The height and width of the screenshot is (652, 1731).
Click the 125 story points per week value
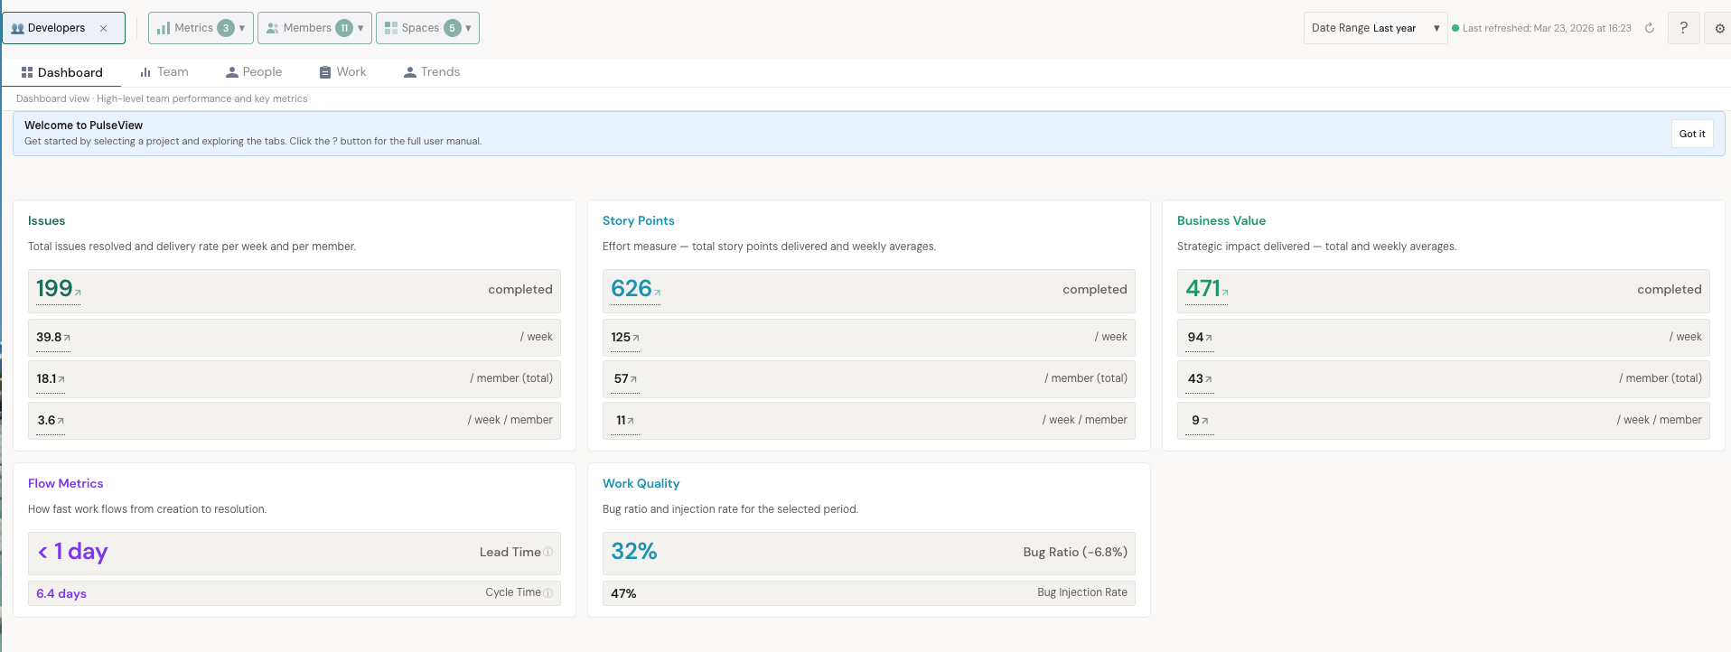tap(621, 337)
